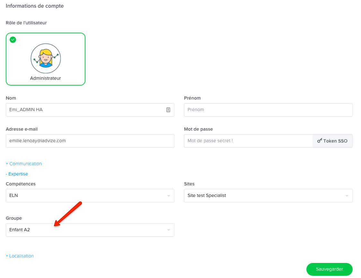
Task: Click the Adresse e-mail input field
Action: pyautogui.click(x=90, y=141)
